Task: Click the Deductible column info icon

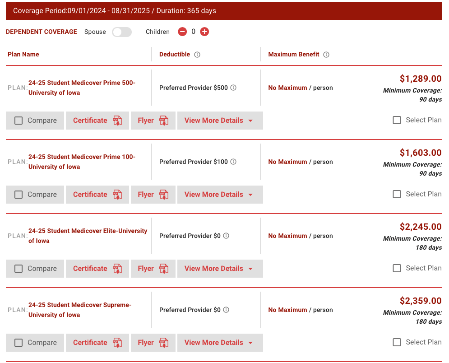Action: pos(197,55)
